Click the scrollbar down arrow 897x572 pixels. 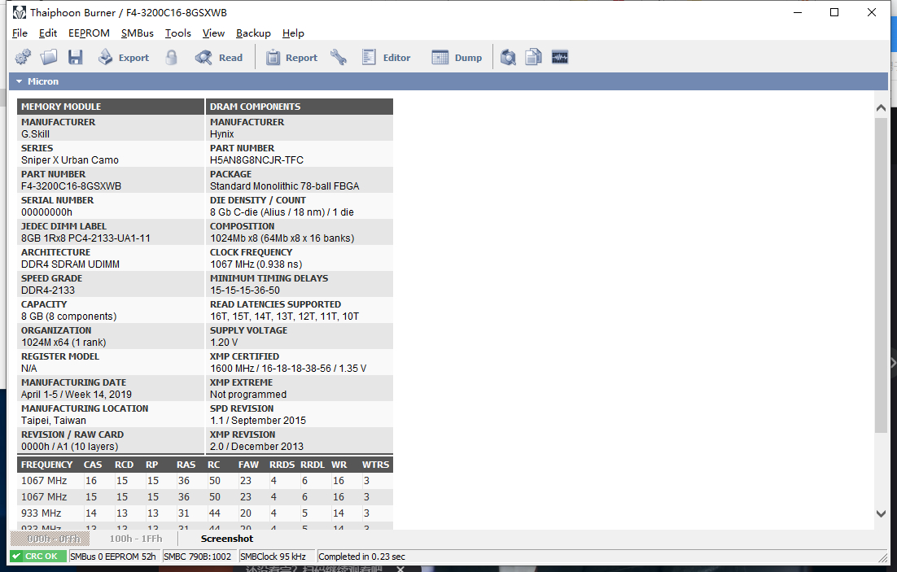point(881,513)
